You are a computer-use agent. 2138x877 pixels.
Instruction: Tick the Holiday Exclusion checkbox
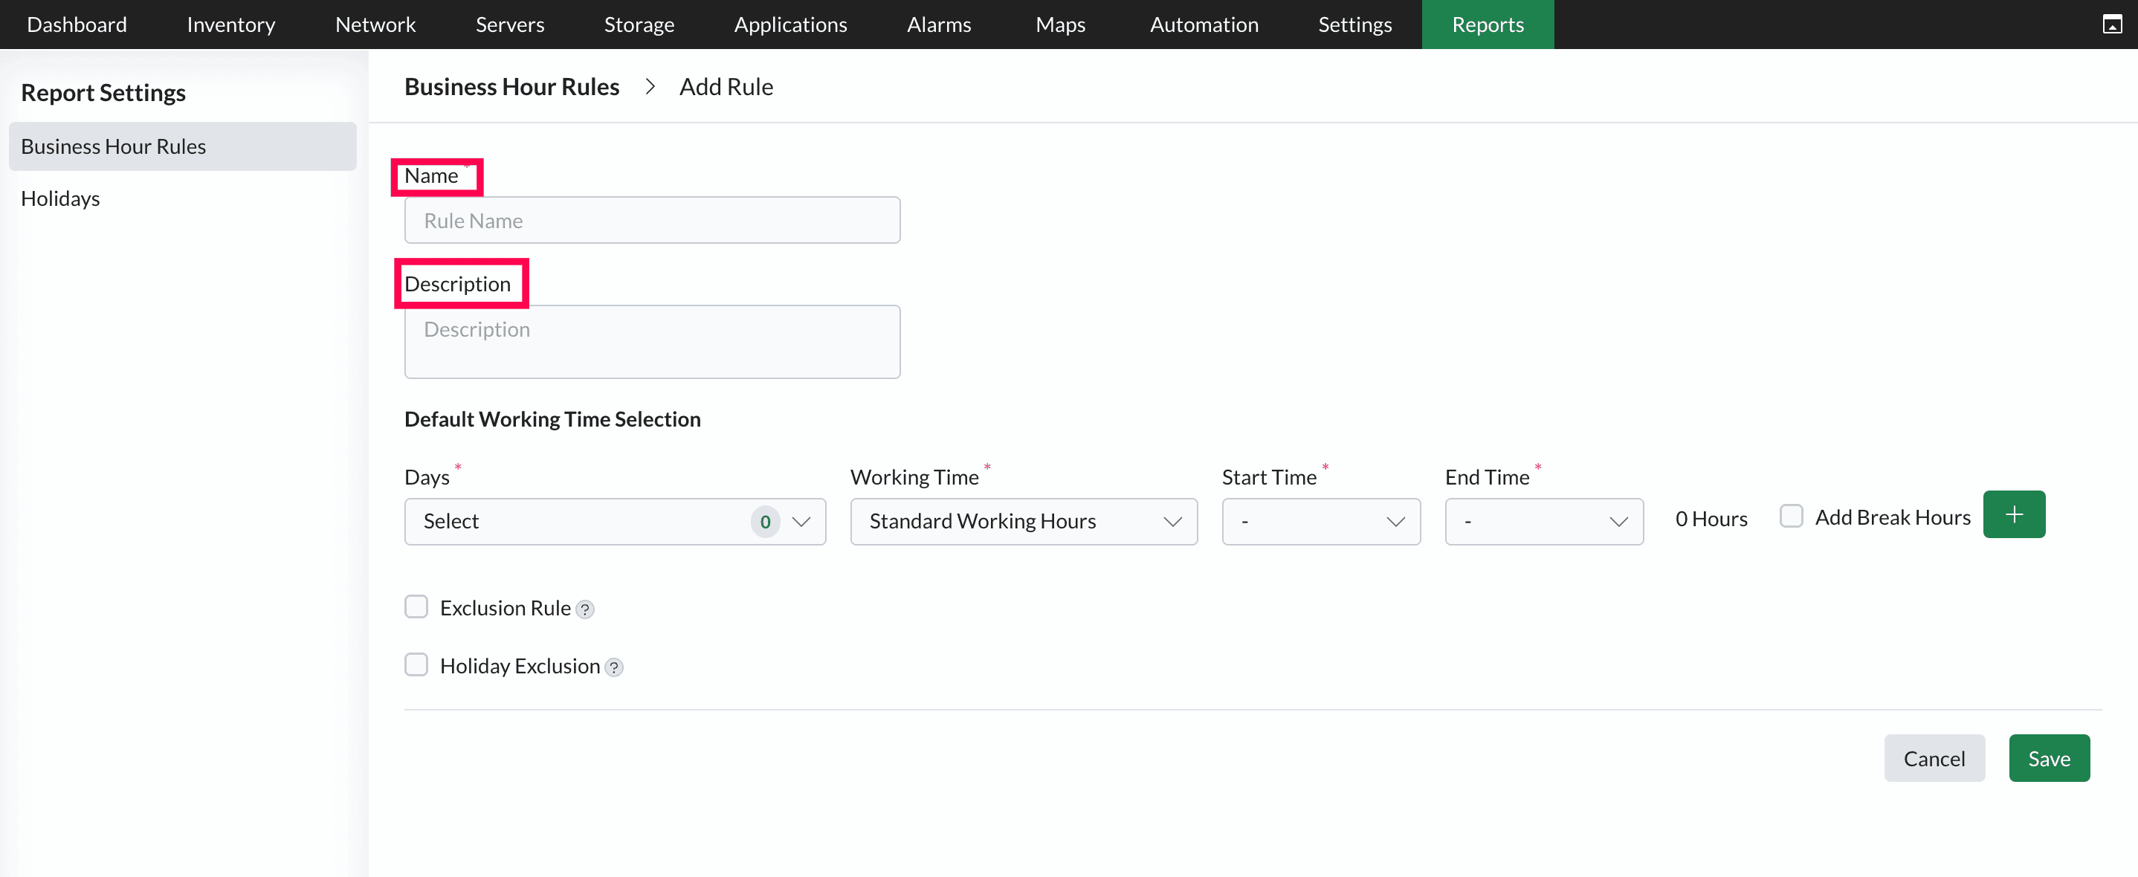click(x=416, y=664)
